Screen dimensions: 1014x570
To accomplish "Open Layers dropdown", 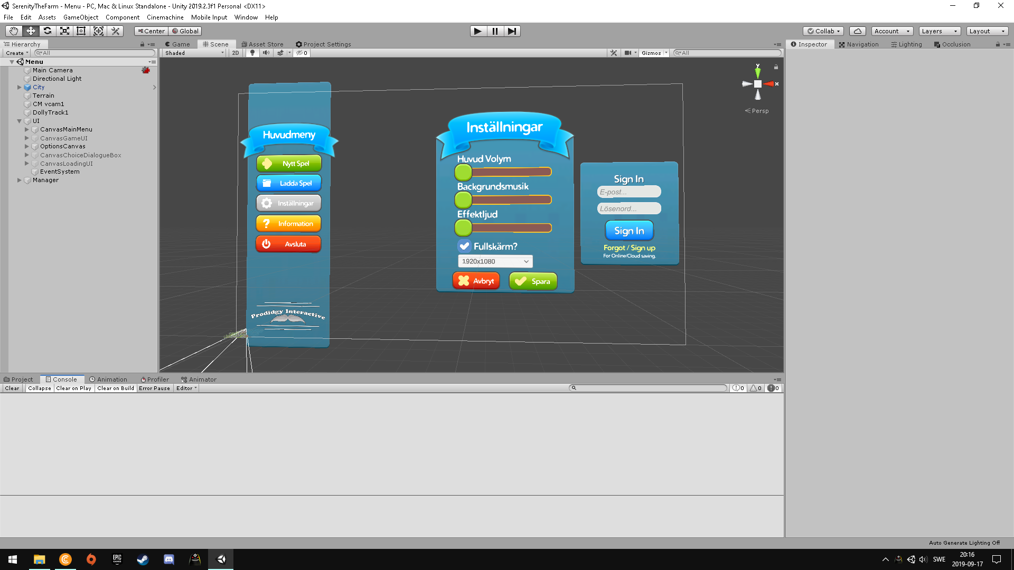I will (940, 31).
